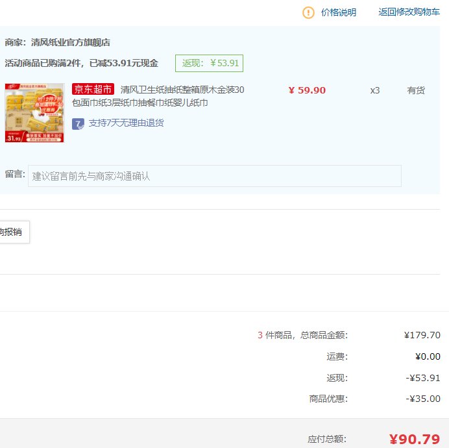449x448 pixels.
Task: Select the total goods amount ¥179.70
Action: pyautogui.click(x=422, y=335)
